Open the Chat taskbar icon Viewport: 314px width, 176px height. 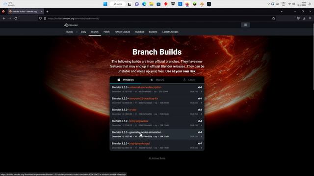(x=137, y=4)
